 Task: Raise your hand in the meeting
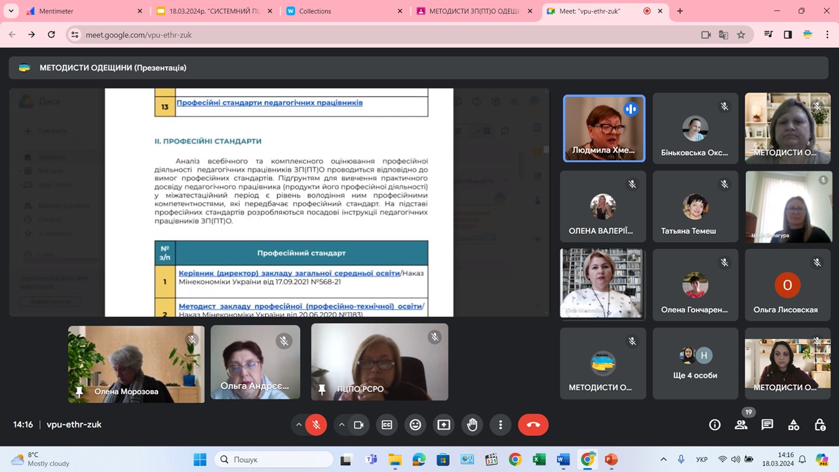tap(472, 425)
